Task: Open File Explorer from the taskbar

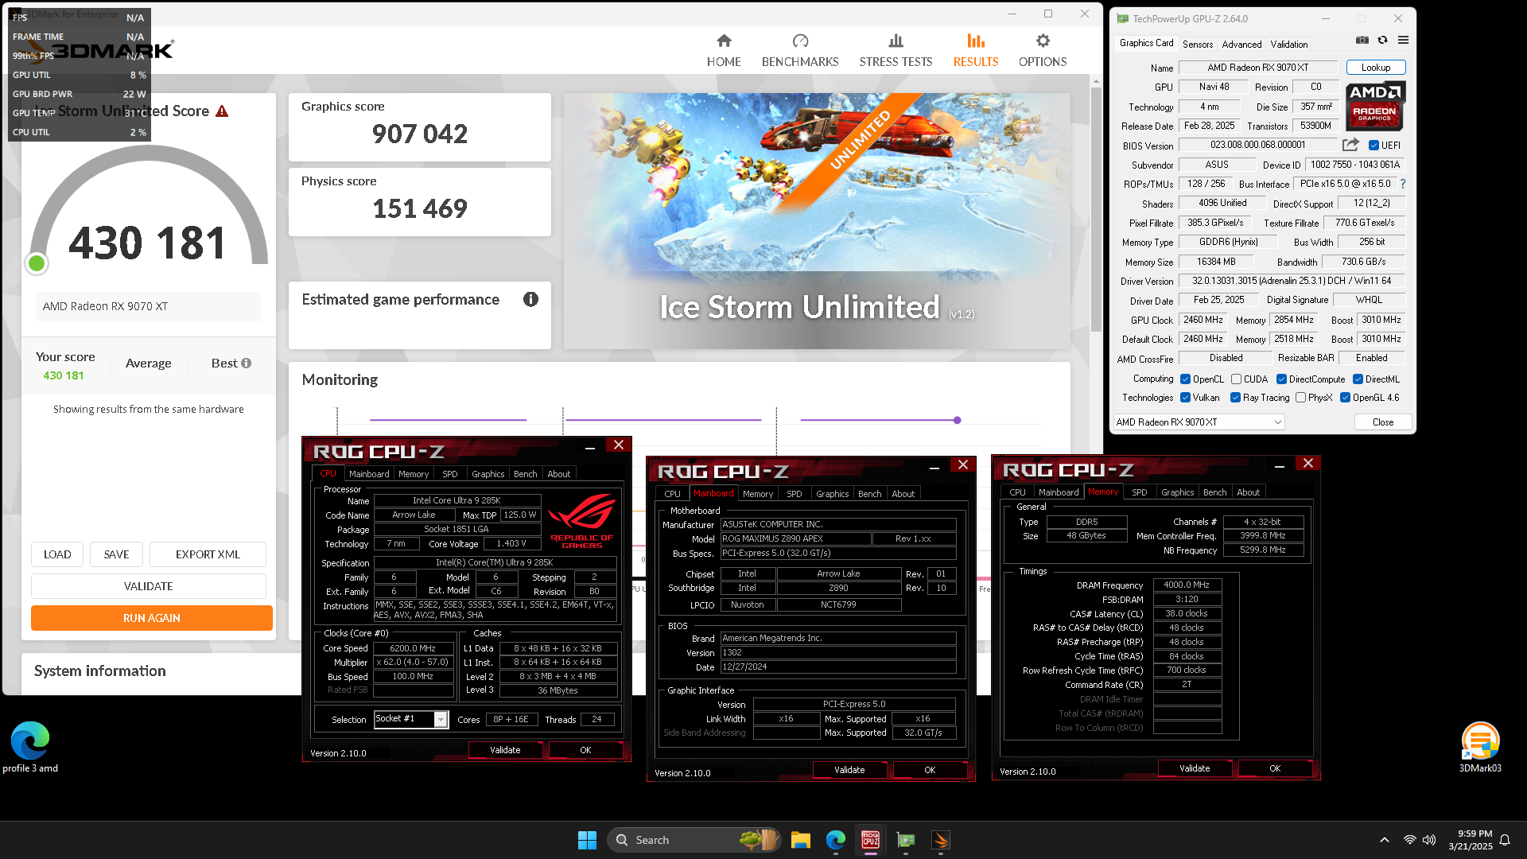Action: (801, 840)
